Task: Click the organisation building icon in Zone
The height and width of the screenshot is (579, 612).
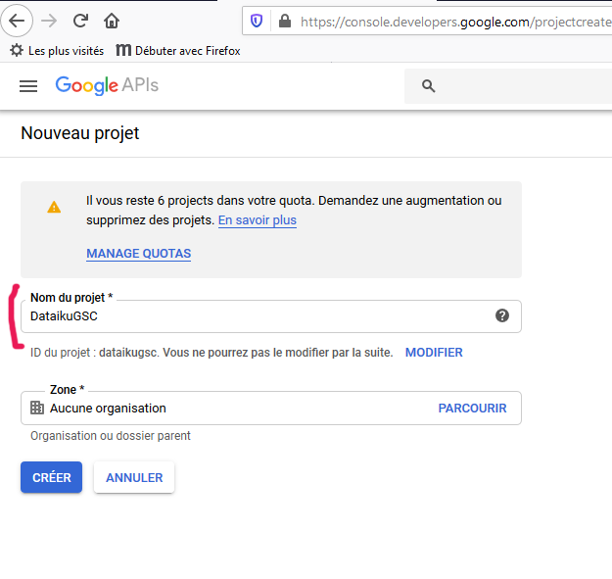Action: (37, 408)
